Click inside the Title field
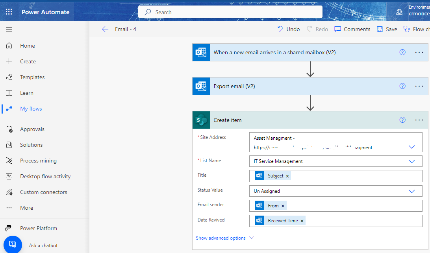 [335, 176]
